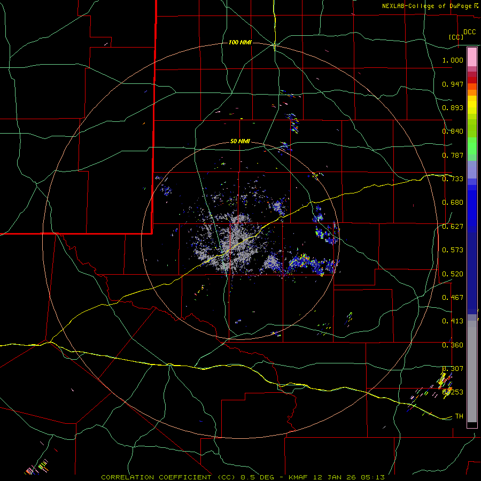Click the 0.733 legend value
The height and width of the screenshot is (481, 481).
coord(453,179)
